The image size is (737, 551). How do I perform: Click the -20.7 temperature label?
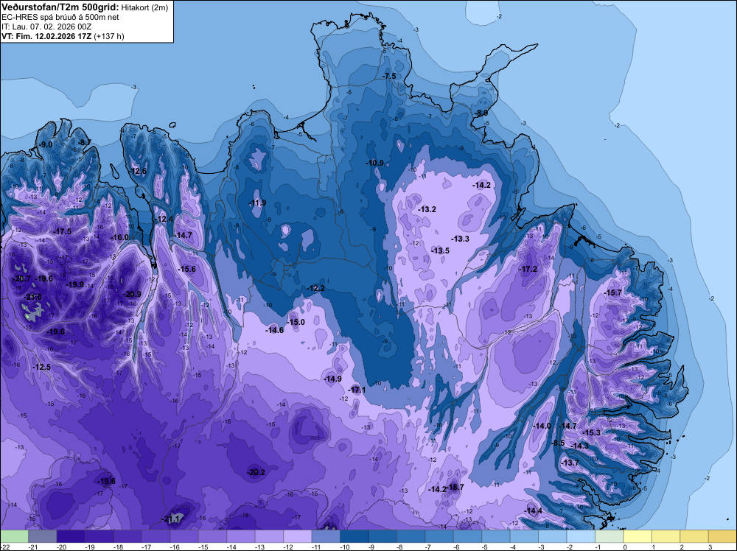pos(21,278)
